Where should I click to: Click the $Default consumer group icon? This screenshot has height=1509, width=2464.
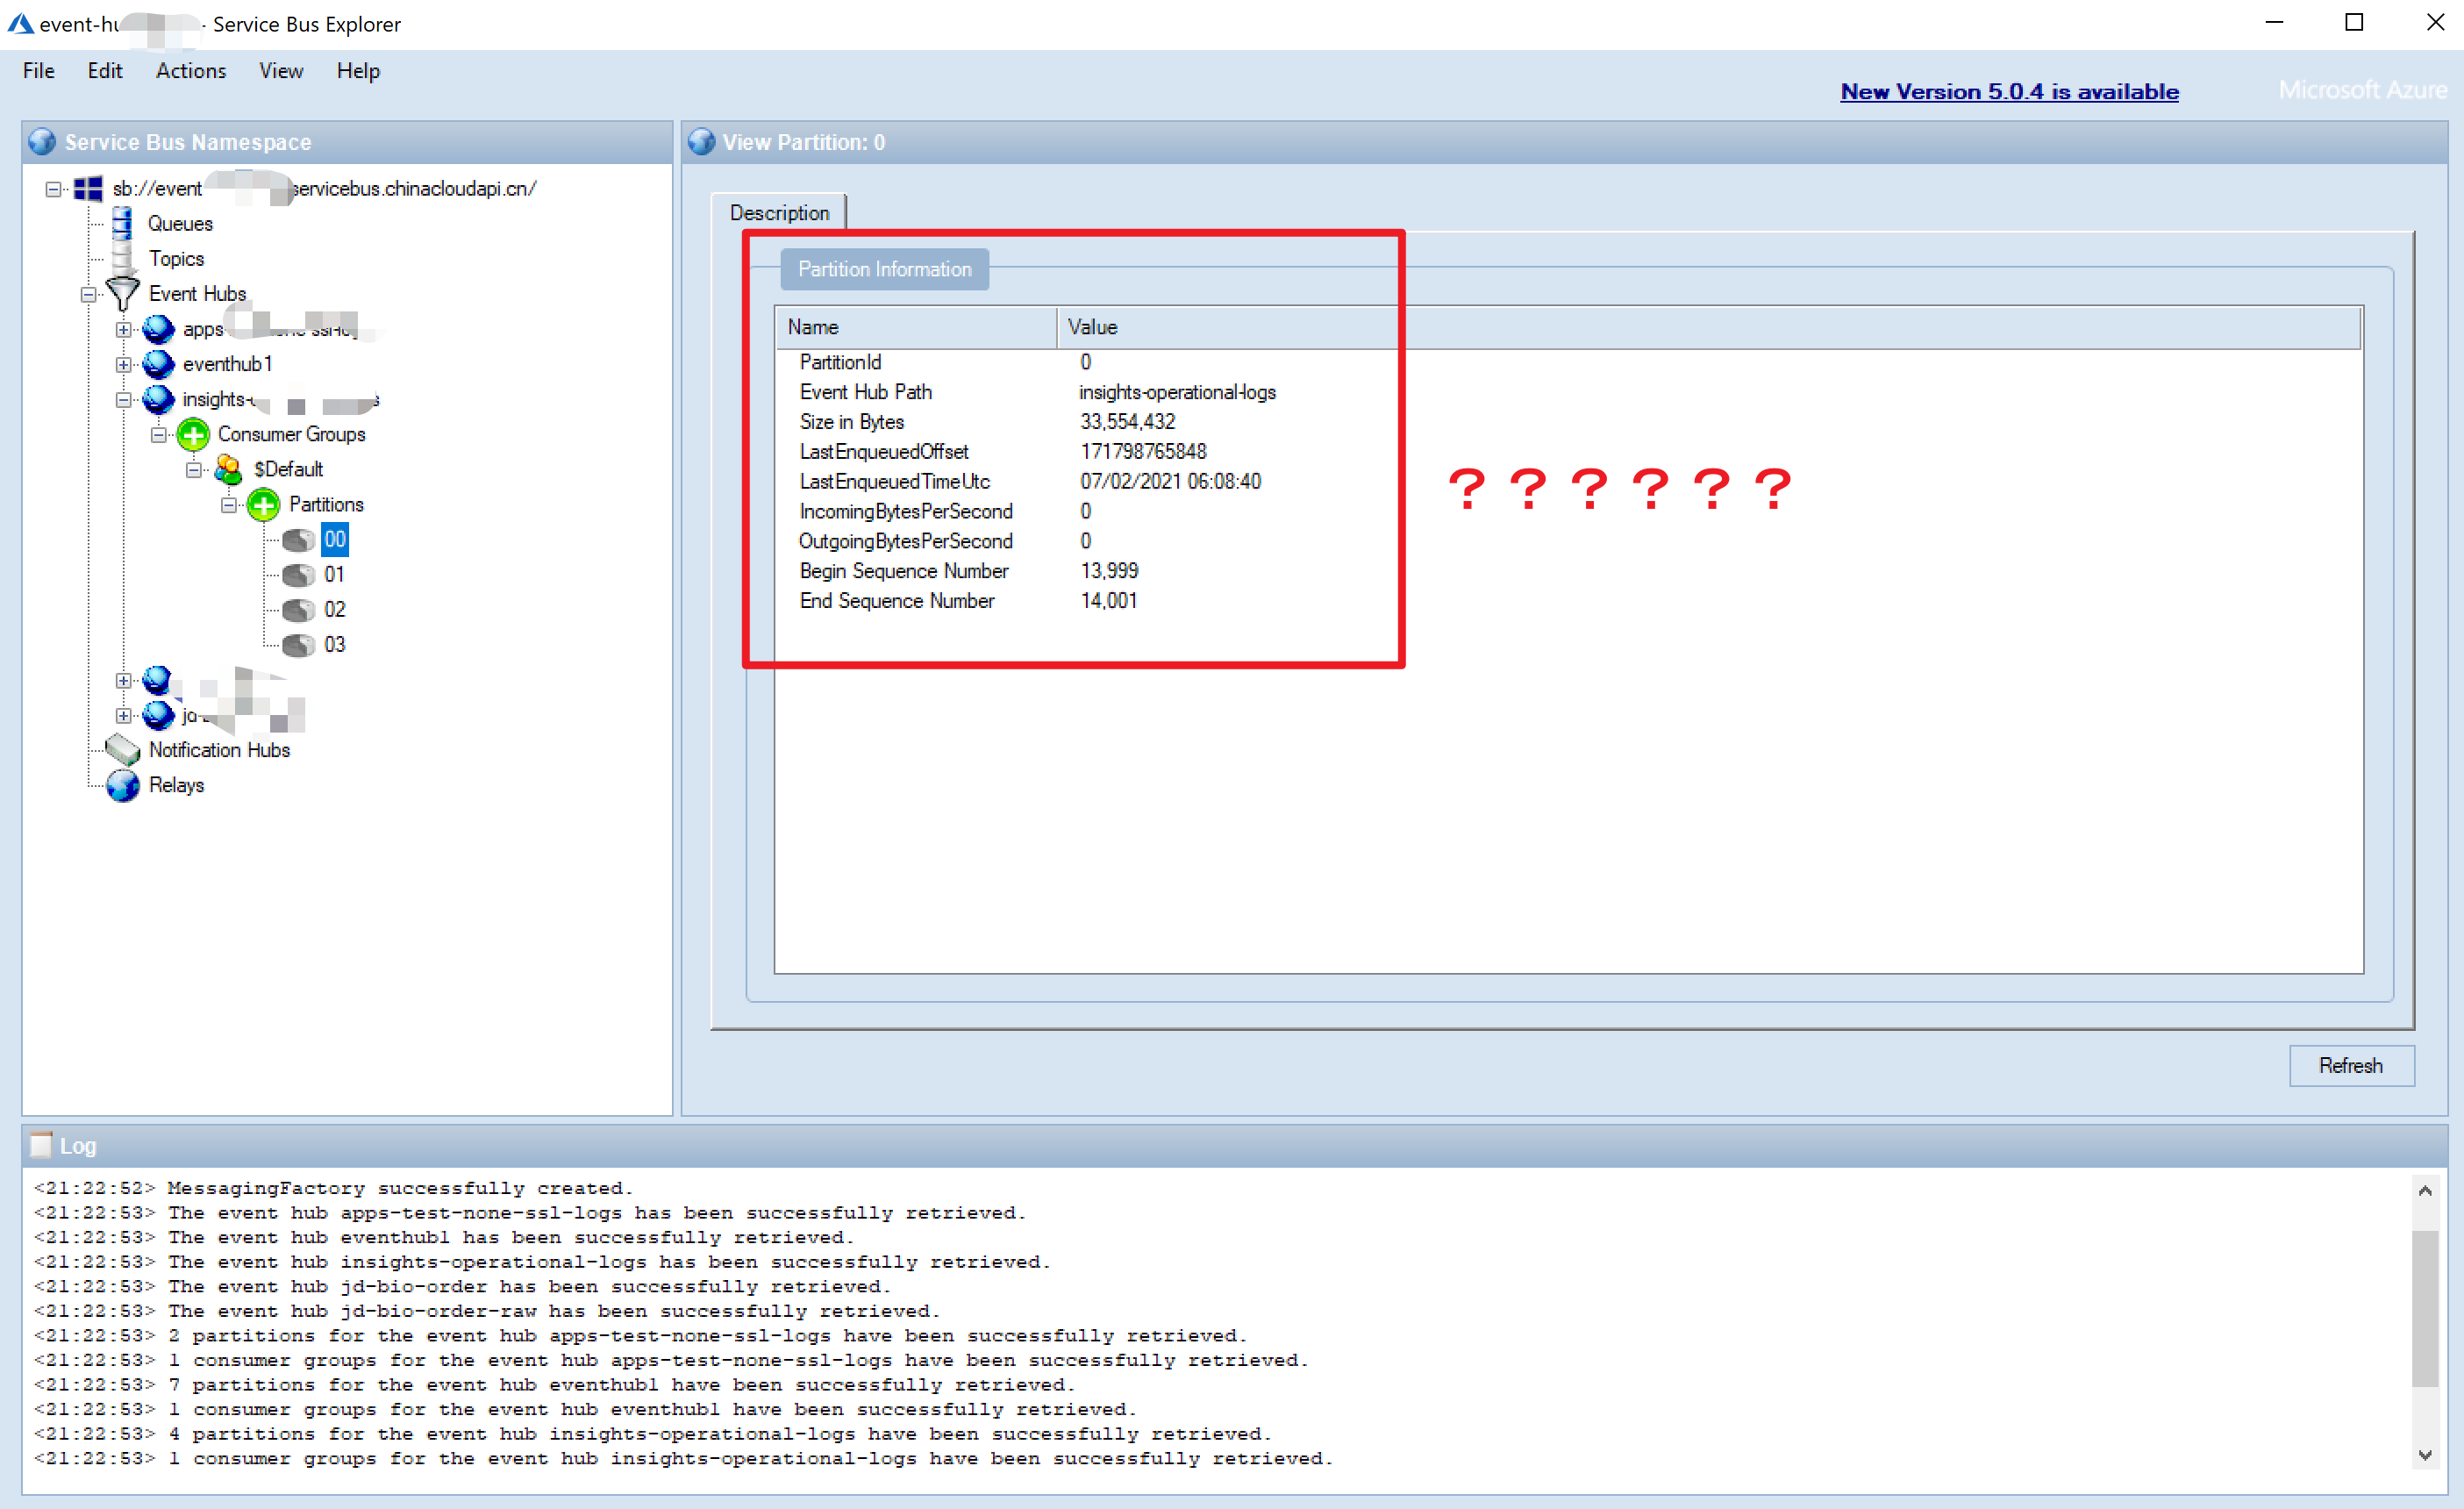(x=228, y=469)
